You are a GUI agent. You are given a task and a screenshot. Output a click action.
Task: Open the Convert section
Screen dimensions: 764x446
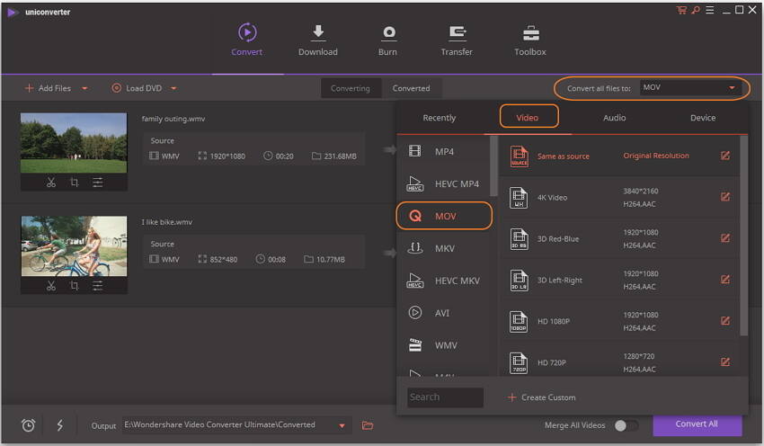click(x=247, y=40)
